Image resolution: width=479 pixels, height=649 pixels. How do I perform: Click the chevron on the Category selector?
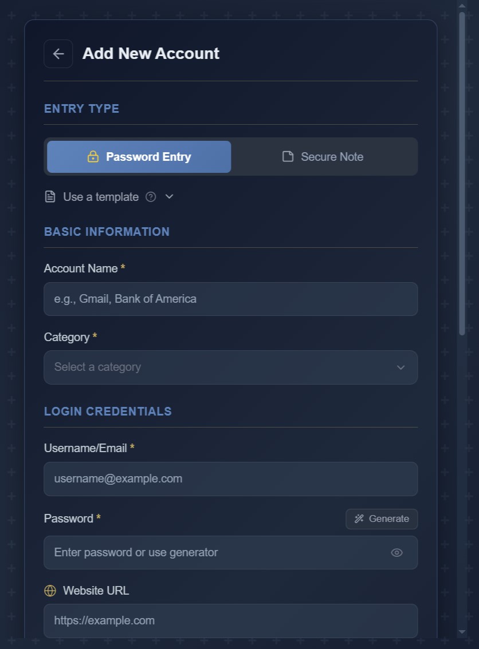(401, 367)
